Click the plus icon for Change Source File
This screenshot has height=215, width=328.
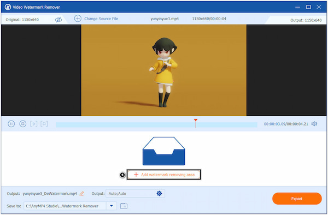coord(78,19)
